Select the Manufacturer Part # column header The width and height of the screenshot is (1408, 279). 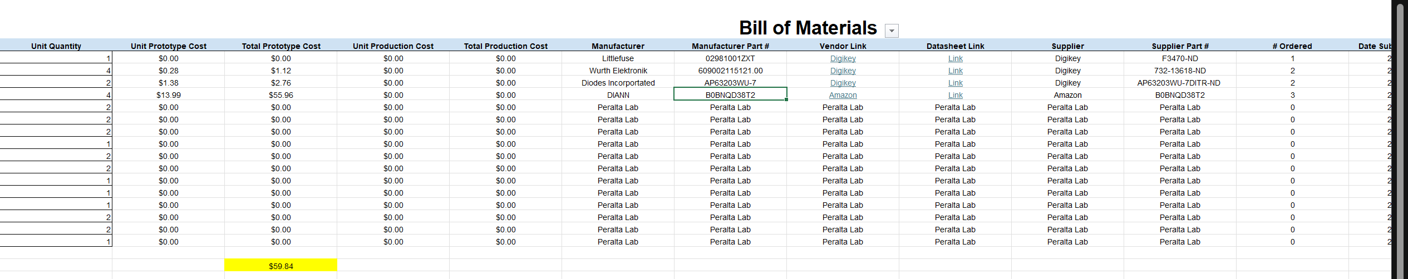pyautogui.click(x=730, y=46)
